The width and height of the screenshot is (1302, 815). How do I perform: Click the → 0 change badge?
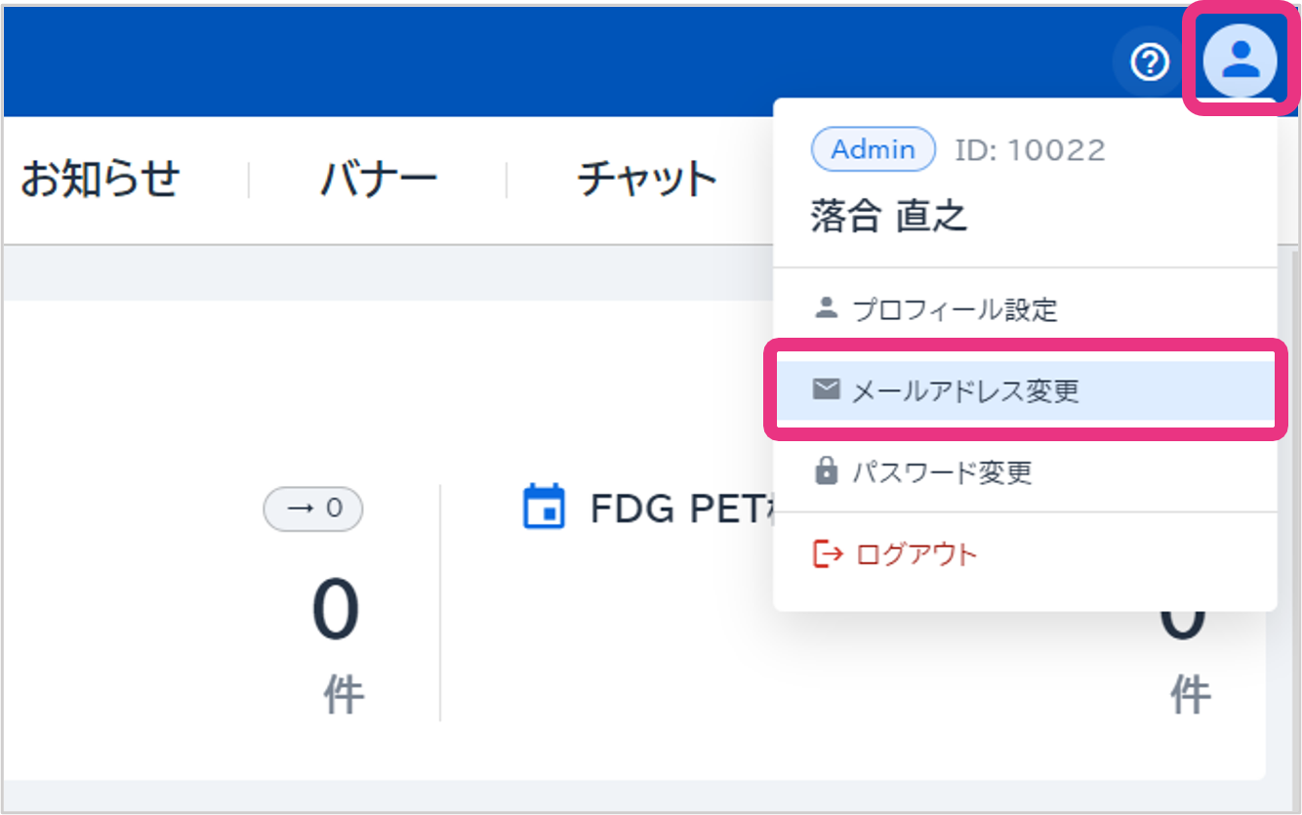point(312,509)
